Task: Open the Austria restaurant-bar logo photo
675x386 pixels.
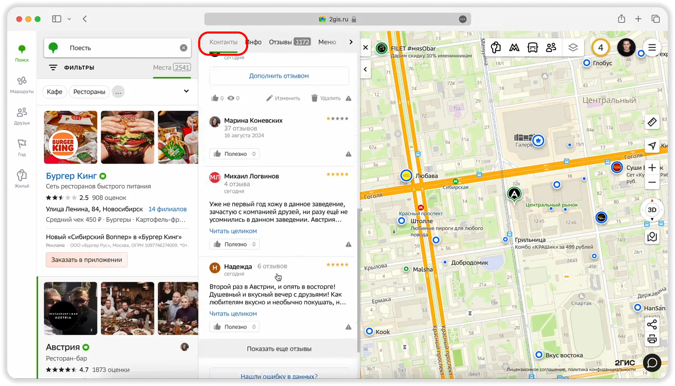Action: point(71,309)
